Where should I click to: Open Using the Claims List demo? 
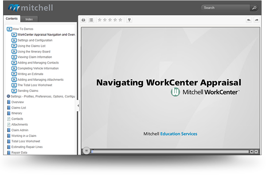(x=31, y=46)
